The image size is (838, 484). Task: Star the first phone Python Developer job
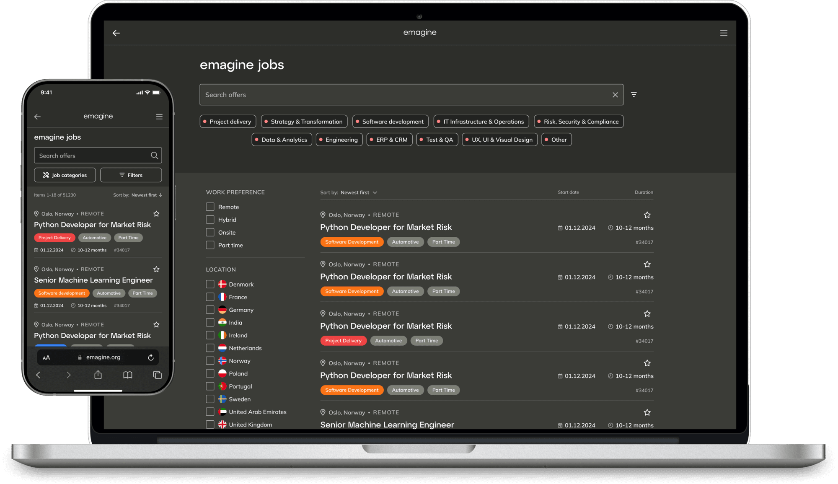tap(156, 214)
